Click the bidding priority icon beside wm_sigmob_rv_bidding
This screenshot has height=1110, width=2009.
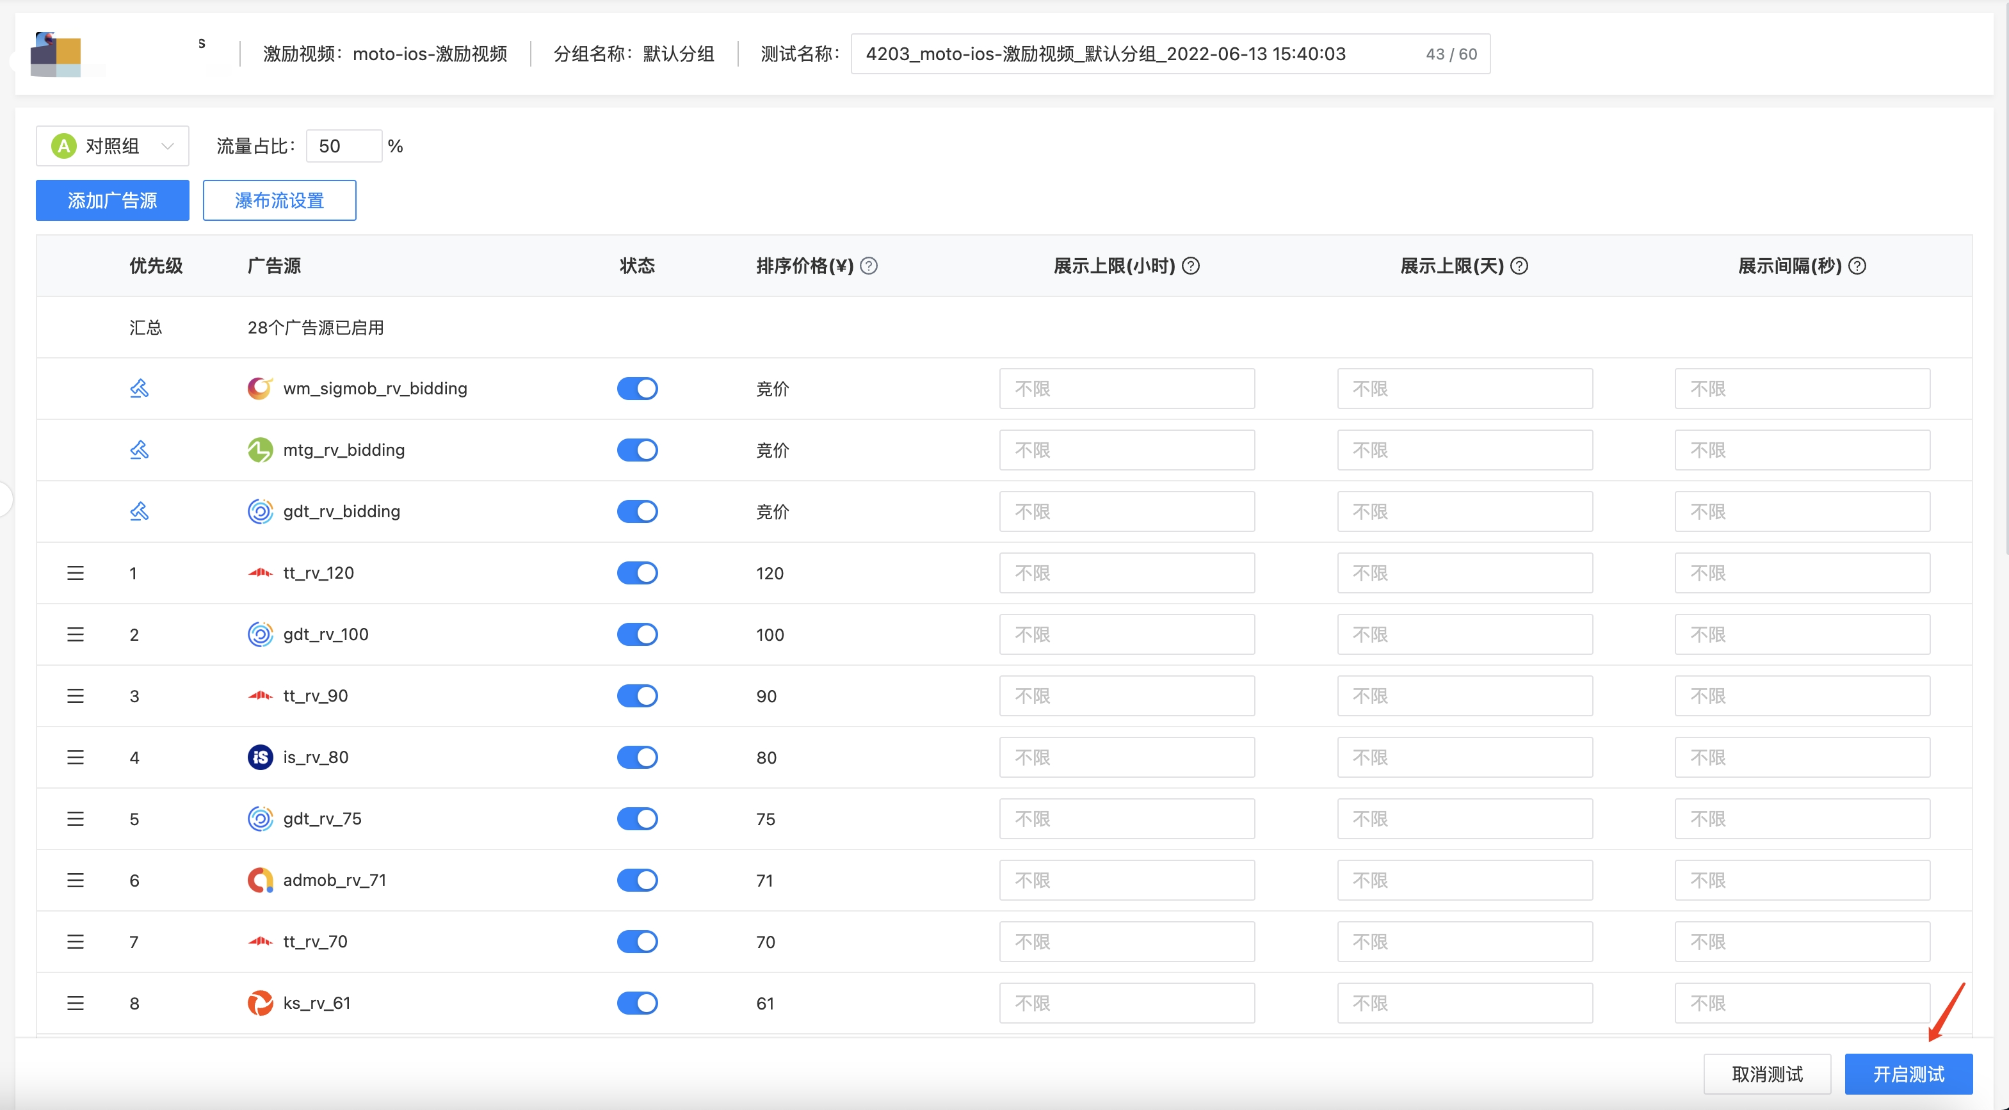click(139, 388)
